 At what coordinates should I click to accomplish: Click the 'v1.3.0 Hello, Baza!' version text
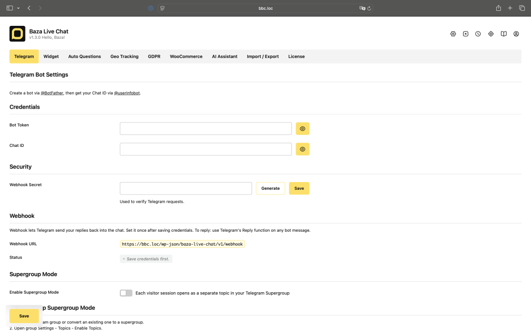click(x=47, y=37)
